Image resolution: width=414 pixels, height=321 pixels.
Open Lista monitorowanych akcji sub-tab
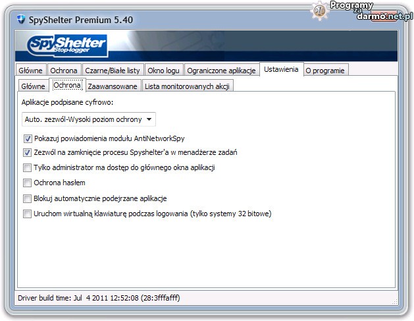(187, 86)
